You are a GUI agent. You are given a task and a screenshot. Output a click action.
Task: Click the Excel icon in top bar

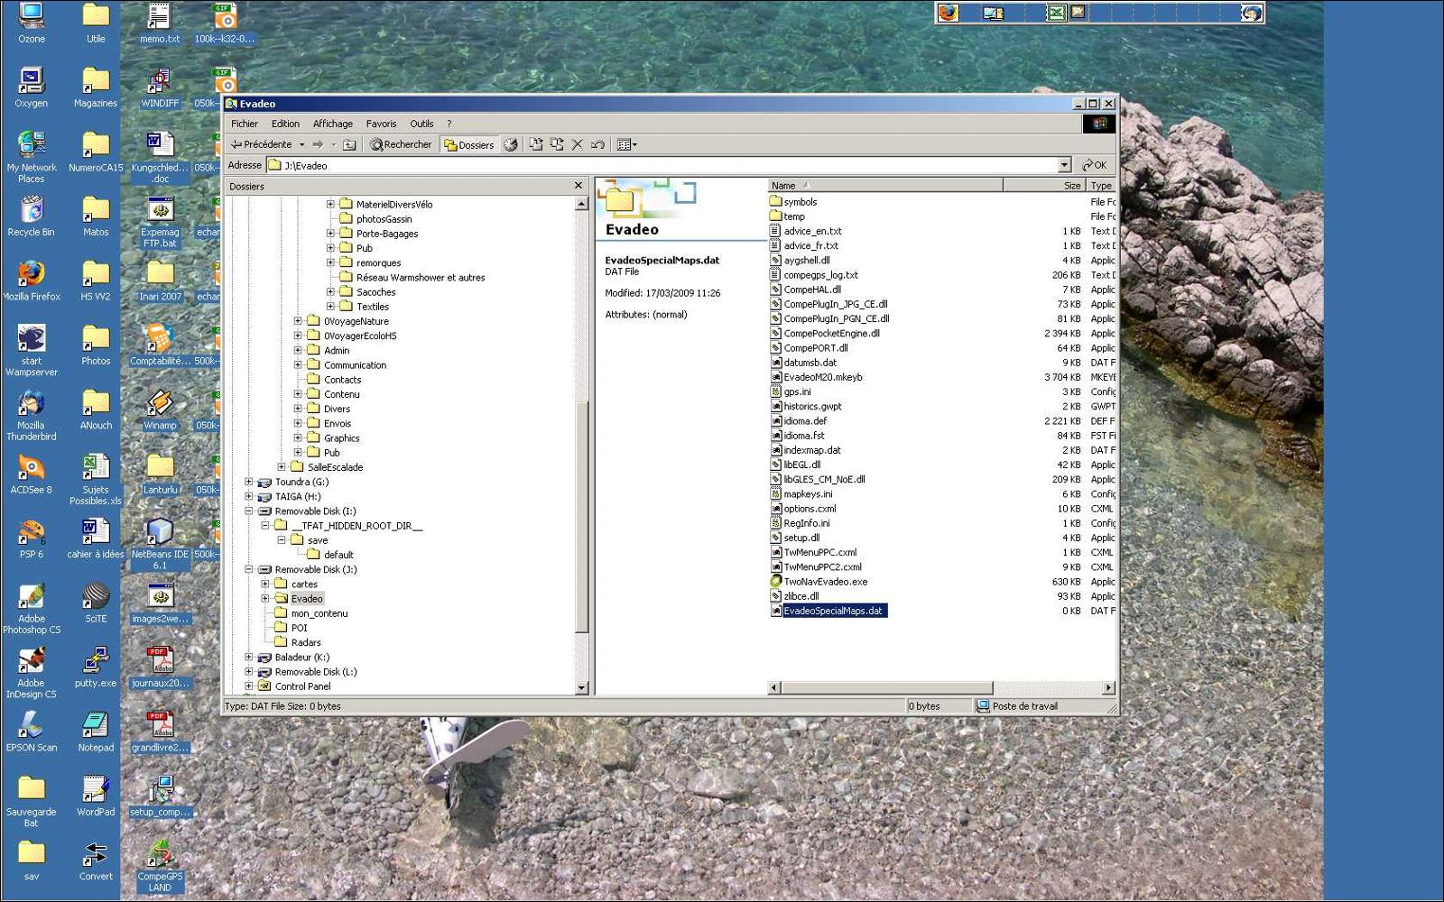click(1055, 13)
